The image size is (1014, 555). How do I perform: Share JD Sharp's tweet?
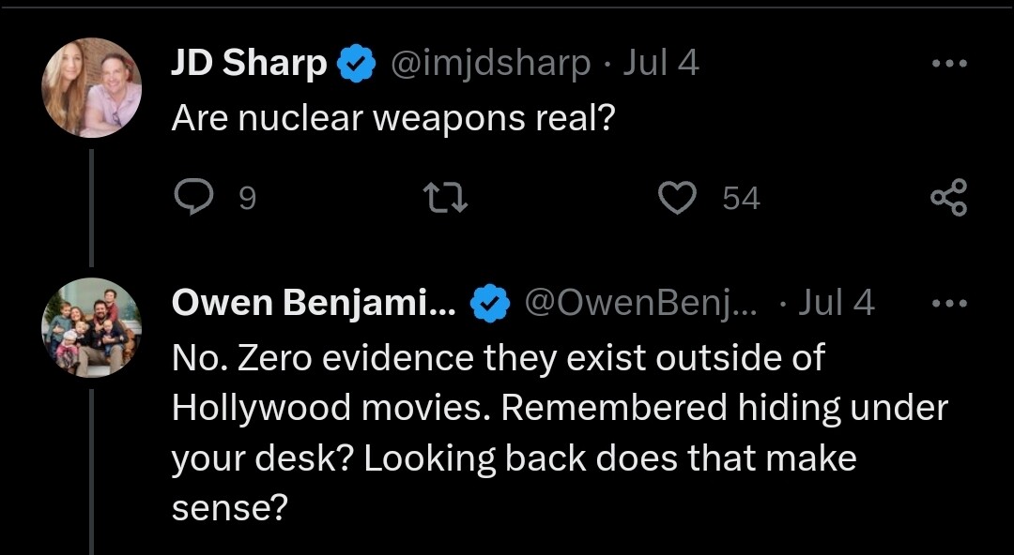point(947,198)
